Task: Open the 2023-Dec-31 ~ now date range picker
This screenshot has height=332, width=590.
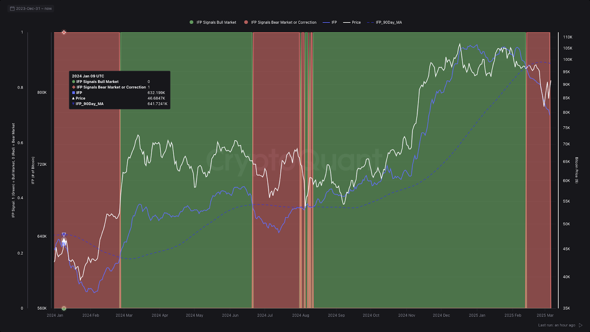Action: (x=34, y=8)
